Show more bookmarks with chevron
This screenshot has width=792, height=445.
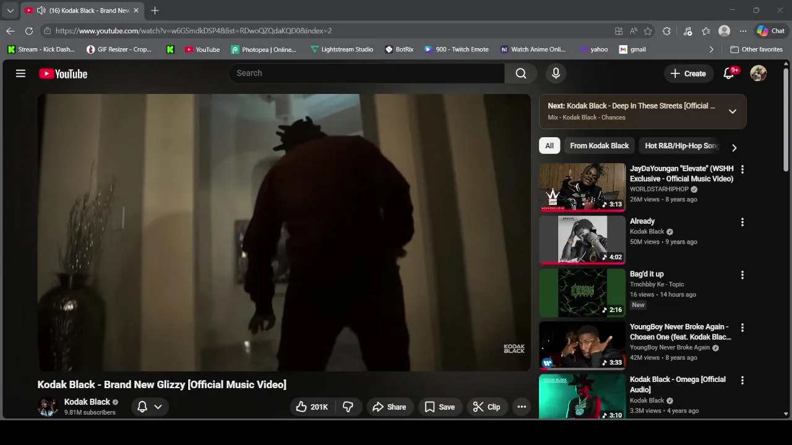point(711,49)
